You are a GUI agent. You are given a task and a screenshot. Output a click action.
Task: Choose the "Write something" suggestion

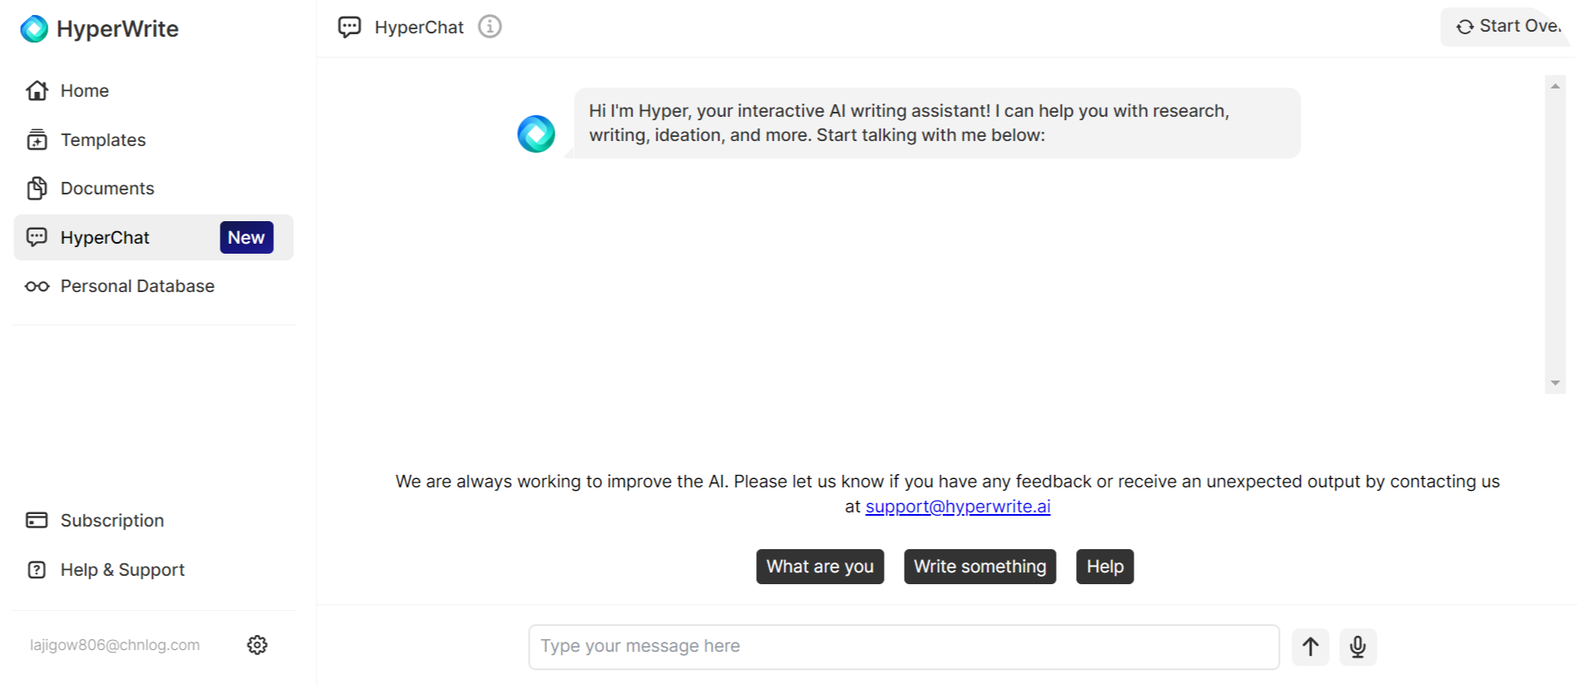(x=979, y=567)
